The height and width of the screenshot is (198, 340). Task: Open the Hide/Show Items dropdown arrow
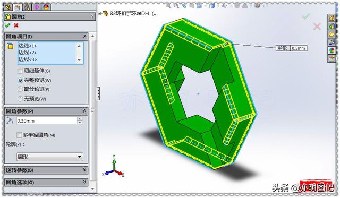[x=231, y=6]
